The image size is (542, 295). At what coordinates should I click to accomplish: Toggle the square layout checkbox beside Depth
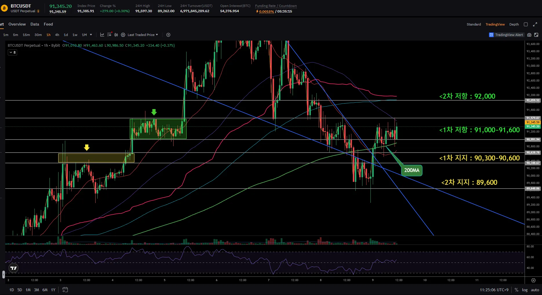tap(526, 24)
